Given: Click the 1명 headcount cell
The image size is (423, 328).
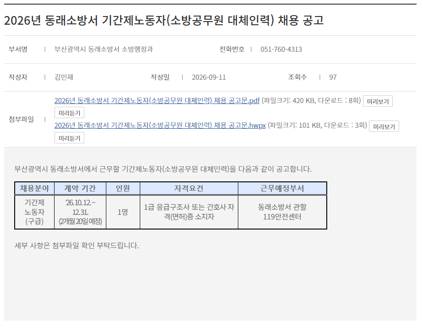Looking at the screenshot, I should point(123,212).
